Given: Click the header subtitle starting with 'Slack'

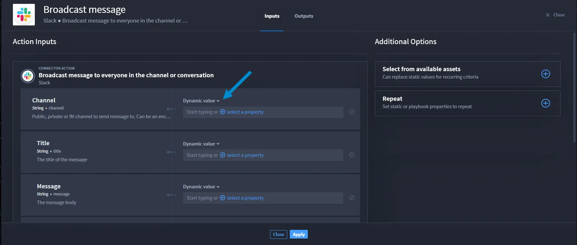Looking at the screenshot, I should tap(115, 21).
